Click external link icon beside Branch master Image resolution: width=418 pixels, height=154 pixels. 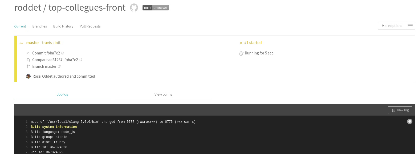coord(59,66)
